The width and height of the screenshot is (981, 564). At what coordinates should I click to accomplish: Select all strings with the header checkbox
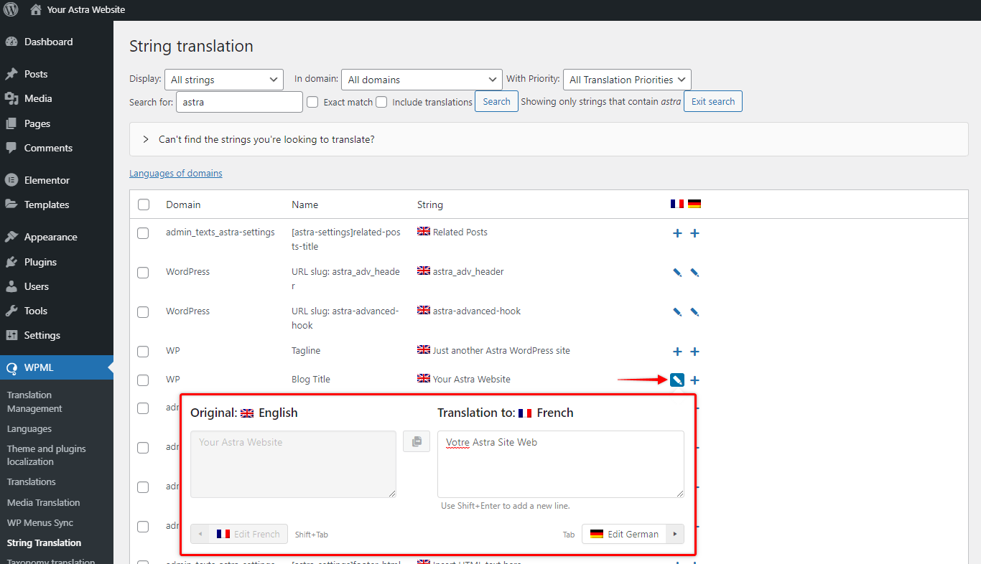(144, 205)
